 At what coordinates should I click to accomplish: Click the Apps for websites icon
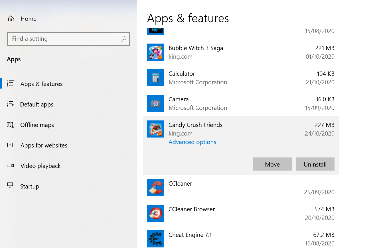point(10,145)
